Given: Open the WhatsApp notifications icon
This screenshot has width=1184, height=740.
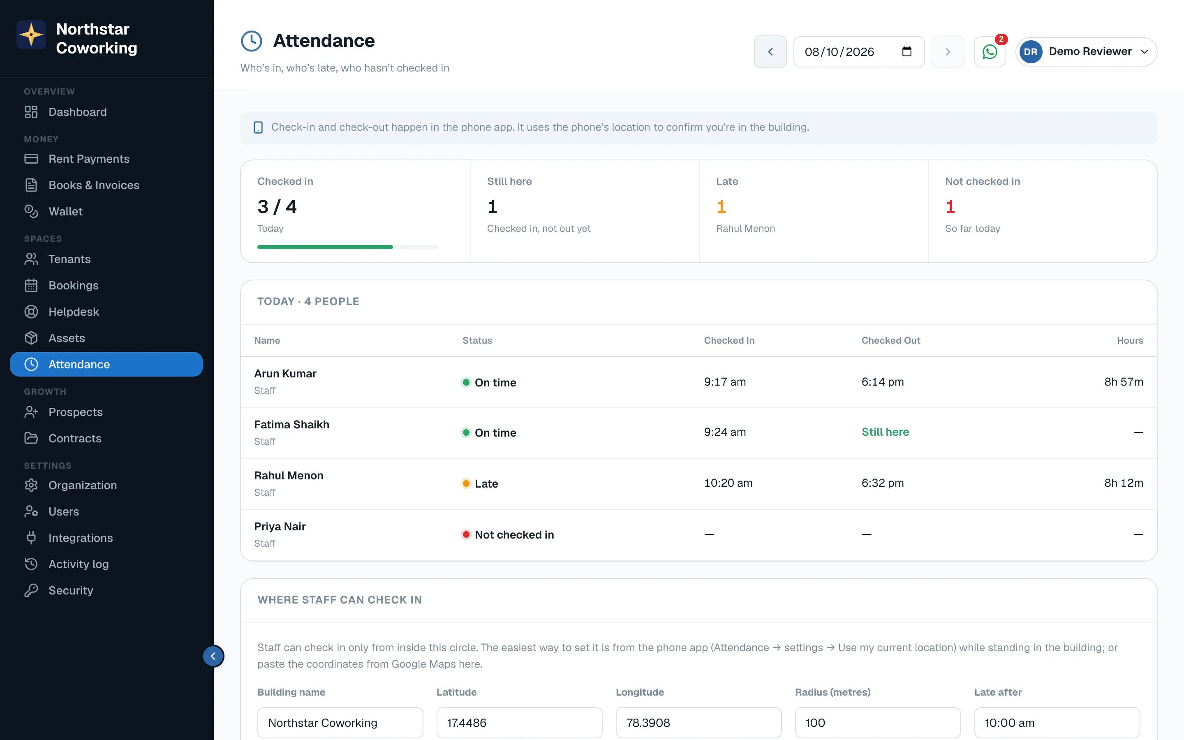Looking at the screenshot, I should (x=989, y=52).
